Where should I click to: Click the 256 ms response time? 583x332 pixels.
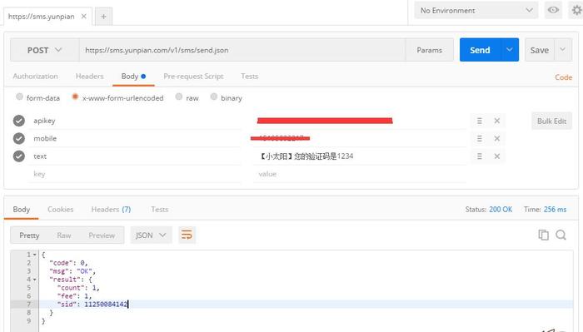tap(556, 210)
